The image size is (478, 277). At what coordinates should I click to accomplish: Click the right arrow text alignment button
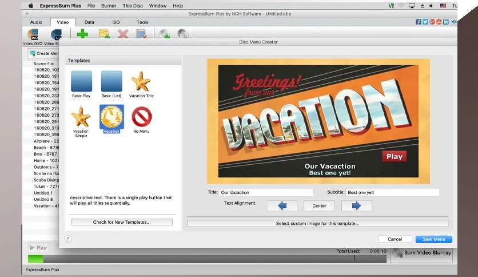coord(356,205)
